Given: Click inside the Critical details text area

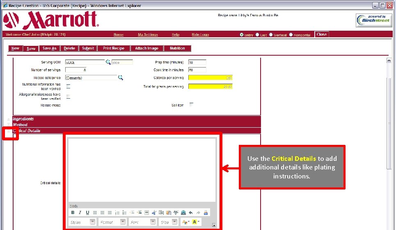Looking at the screenshot, I should pyautogui.click(x=142, y=170).
